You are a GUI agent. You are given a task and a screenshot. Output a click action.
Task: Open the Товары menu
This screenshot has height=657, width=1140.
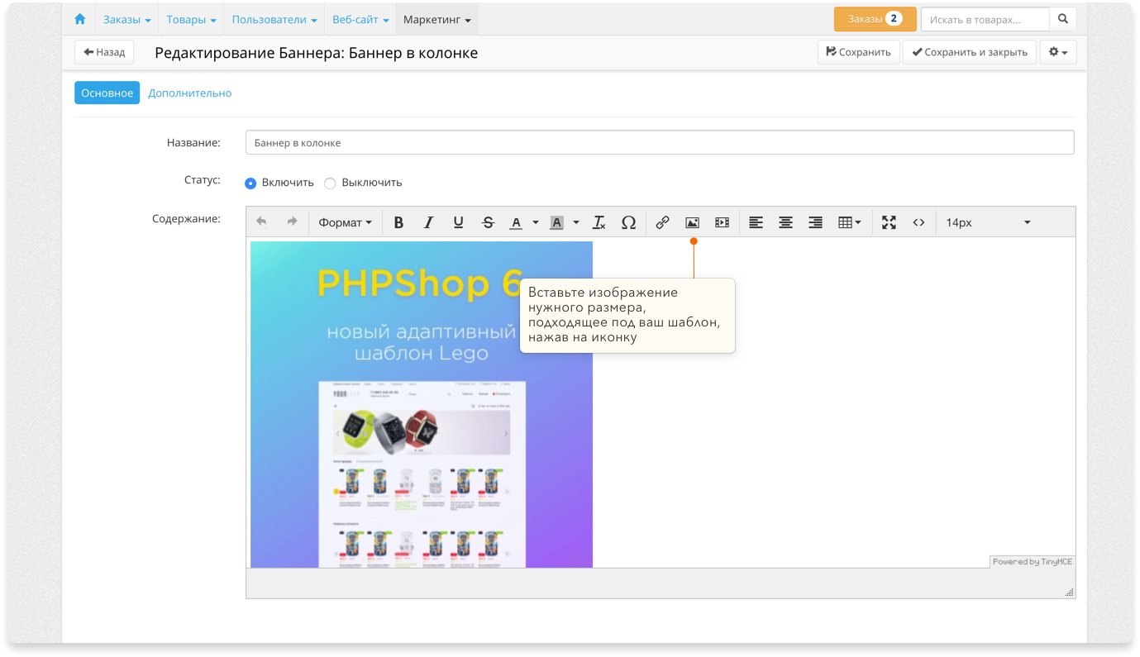(x=191, y=19)
